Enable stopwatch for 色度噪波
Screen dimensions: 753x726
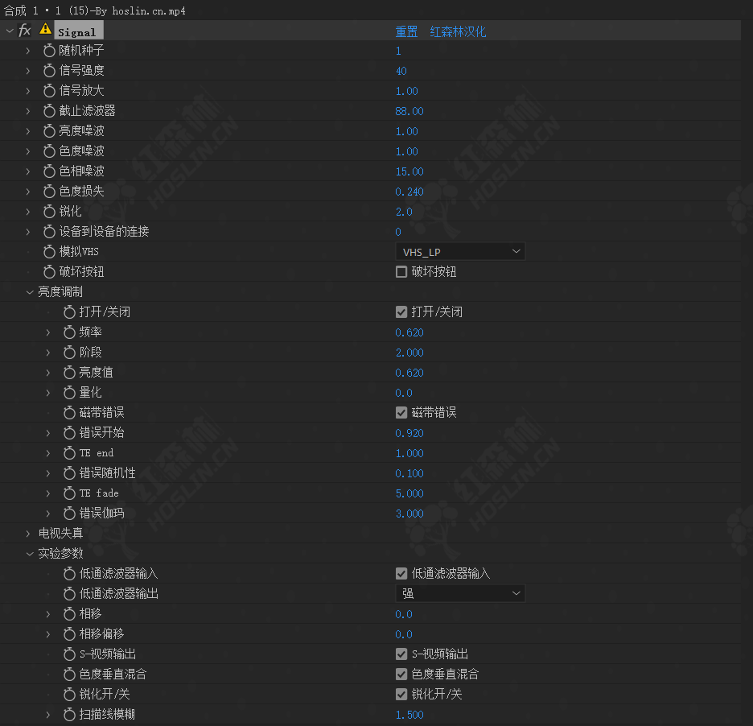49,151
